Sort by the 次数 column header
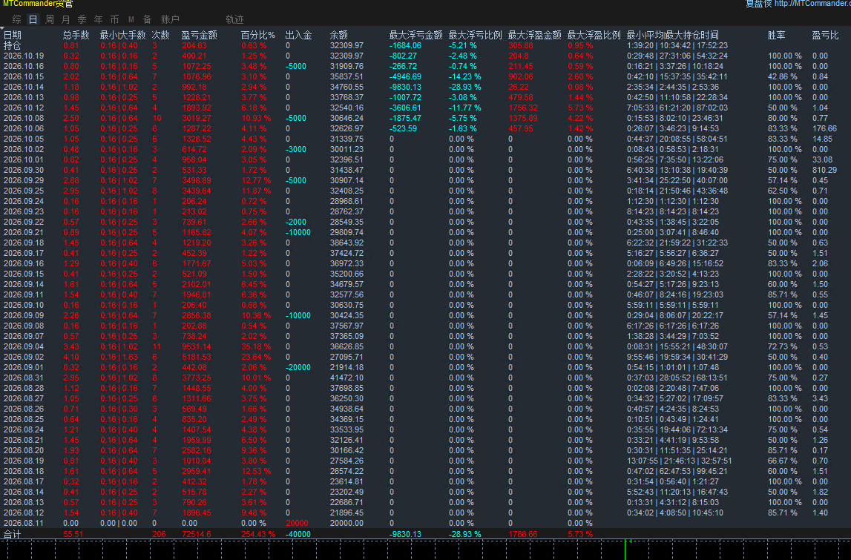This screenshot has width=851, height=560. (161, 36)
